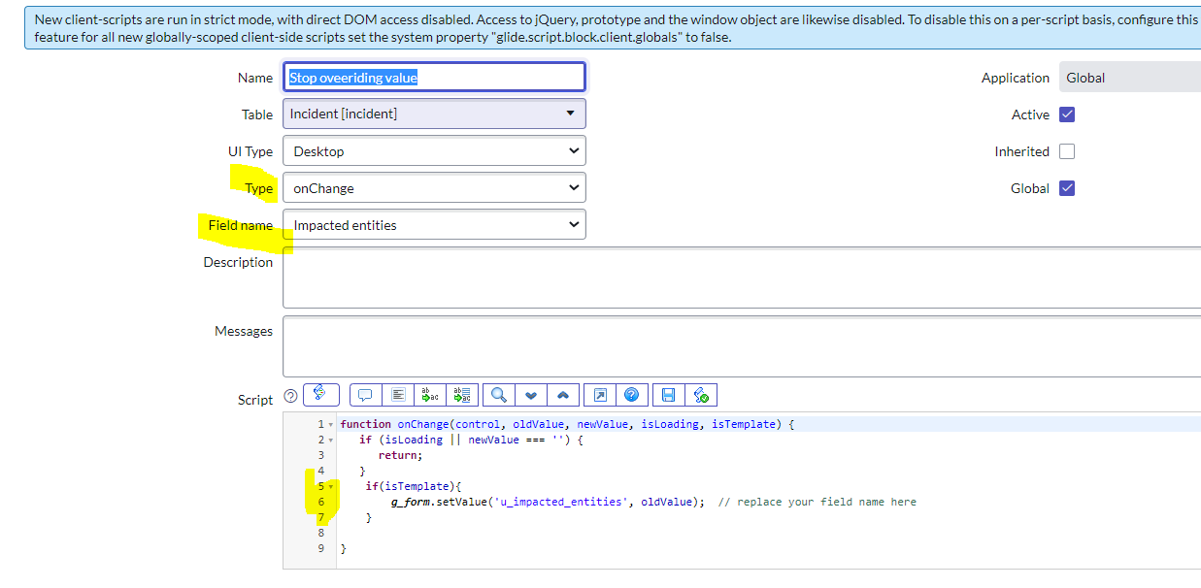Click the Replace icon in script toolbar

tap(429, 395)
